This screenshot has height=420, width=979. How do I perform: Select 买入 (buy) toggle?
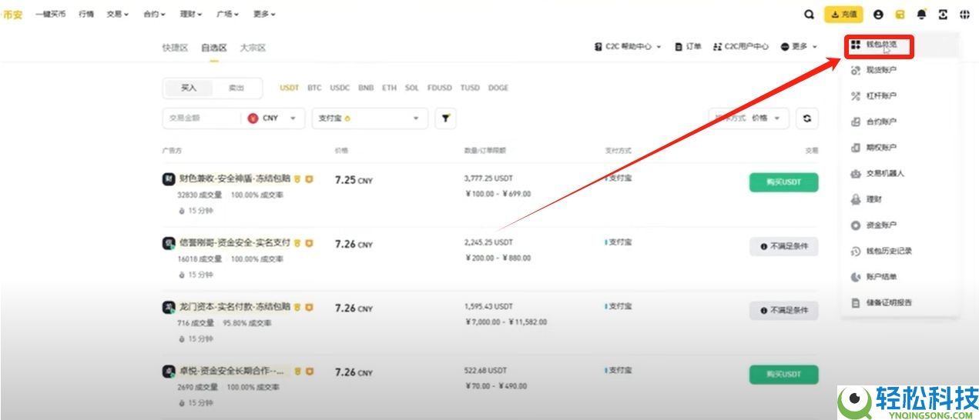(189, 88)
